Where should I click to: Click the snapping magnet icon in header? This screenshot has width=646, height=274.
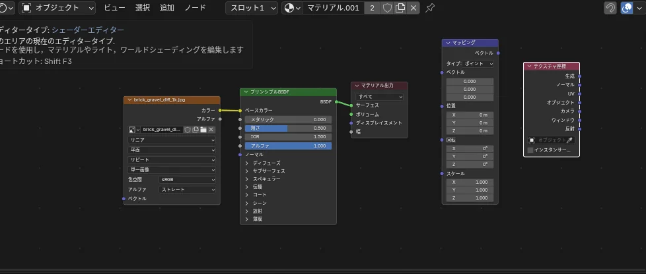[x=611, y=8]
